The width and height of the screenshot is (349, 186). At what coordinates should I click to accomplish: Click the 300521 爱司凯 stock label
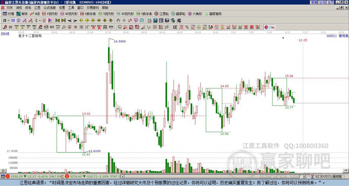(x=337, y=36)
